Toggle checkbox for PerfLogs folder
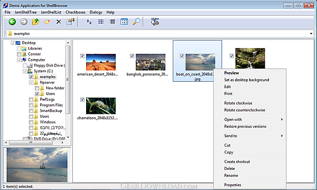Screen dimensions: 317x190 (31, 100)
